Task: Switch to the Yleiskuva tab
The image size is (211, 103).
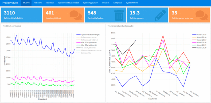Action: [x=38, y=3]
